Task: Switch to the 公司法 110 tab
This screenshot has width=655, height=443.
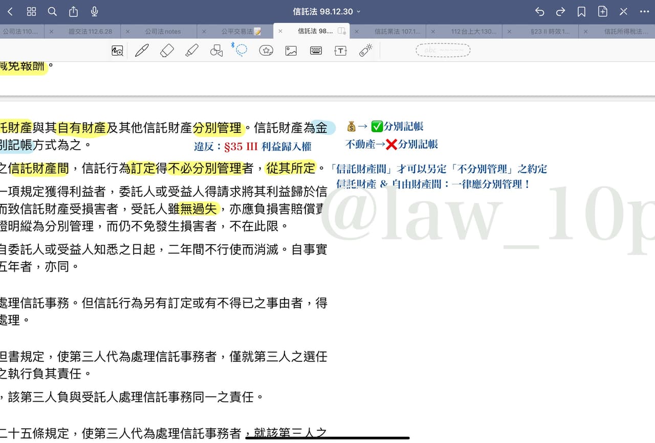Action: [20, 31]
